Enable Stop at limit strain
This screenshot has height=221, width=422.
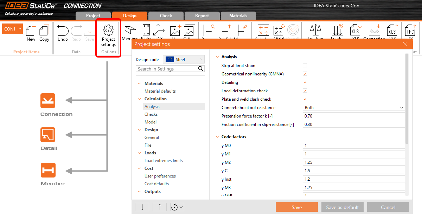[305, 65]
